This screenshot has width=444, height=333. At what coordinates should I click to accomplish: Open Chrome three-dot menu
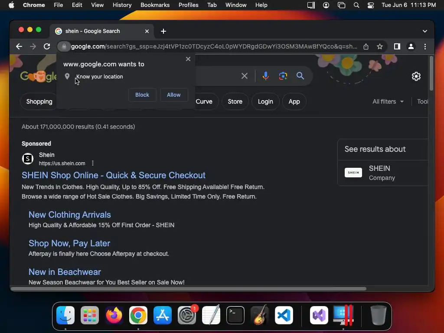tap(425, 46)
